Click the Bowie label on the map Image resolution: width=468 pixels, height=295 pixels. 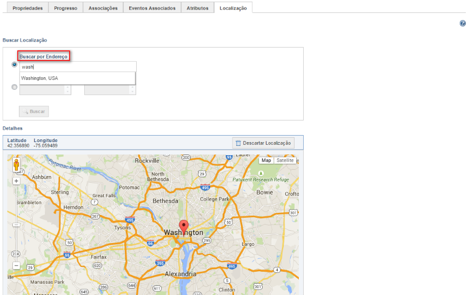pyautogui.click(x=265, y=192)
